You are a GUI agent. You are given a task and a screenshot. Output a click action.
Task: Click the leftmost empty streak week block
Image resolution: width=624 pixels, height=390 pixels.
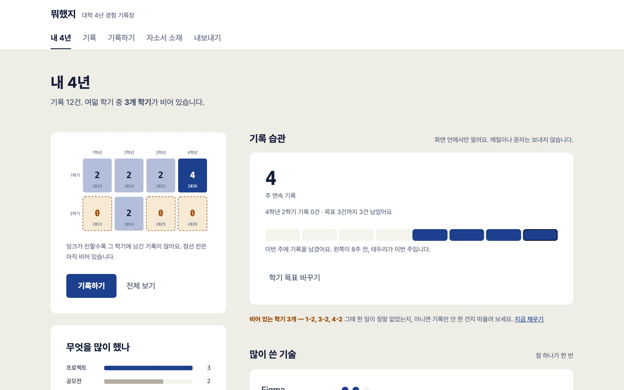(x=282, y=235)
